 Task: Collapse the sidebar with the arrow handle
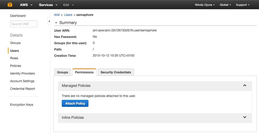tap(49, 21)
